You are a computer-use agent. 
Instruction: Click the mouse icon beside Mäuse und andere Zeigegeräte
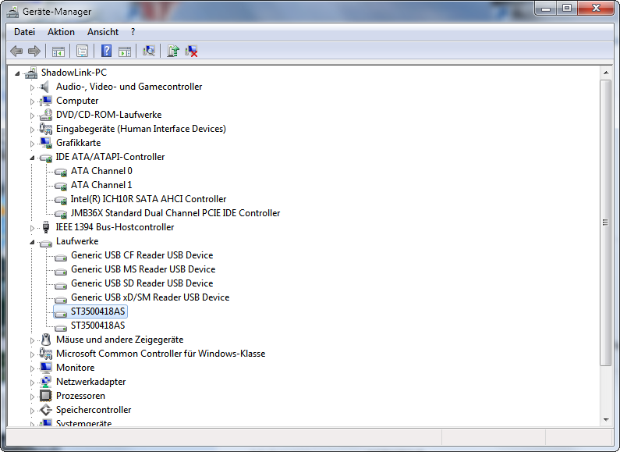point(46,340)
